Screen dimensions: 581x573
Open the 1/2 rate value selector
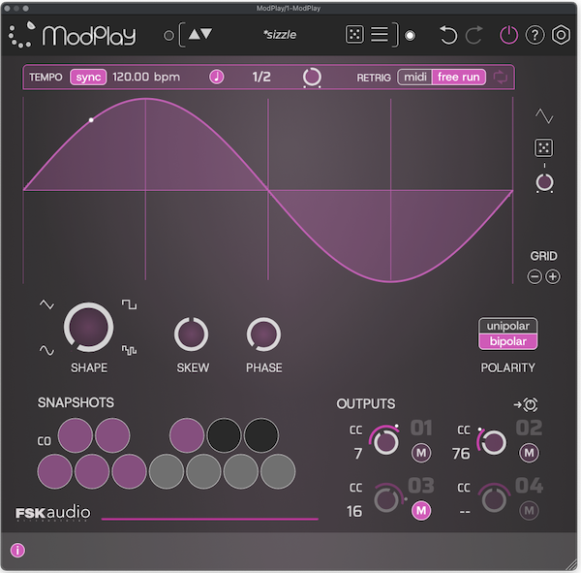[x=261, y=77]
